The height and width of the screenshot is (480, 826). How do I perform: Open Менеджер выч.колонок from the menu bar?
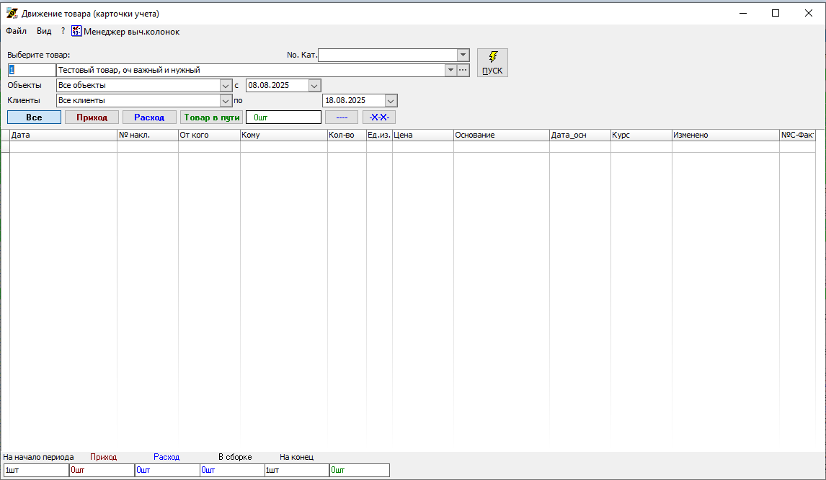125,32
